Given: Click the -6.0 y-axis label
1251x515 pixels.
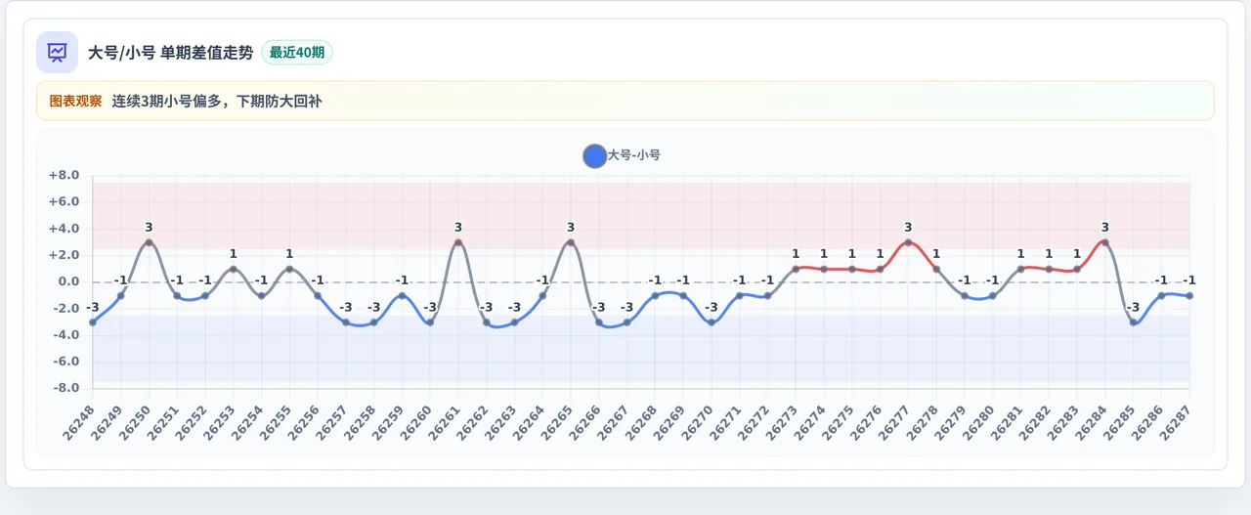Looking at the screenshot, I should click(65, 362).
